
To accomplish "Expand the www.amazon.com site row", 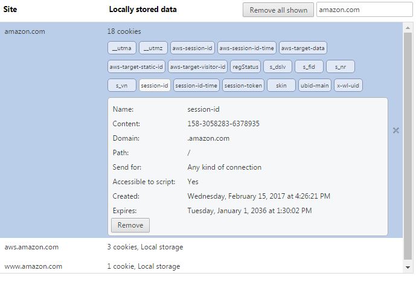I will point(201,266).
